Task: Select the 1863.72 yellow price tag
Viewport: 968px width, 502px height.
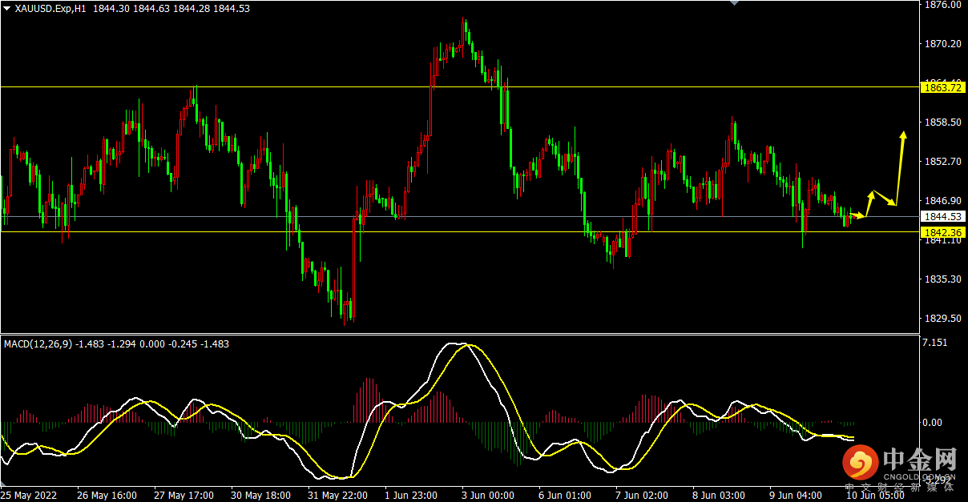Action: [942, 86]
